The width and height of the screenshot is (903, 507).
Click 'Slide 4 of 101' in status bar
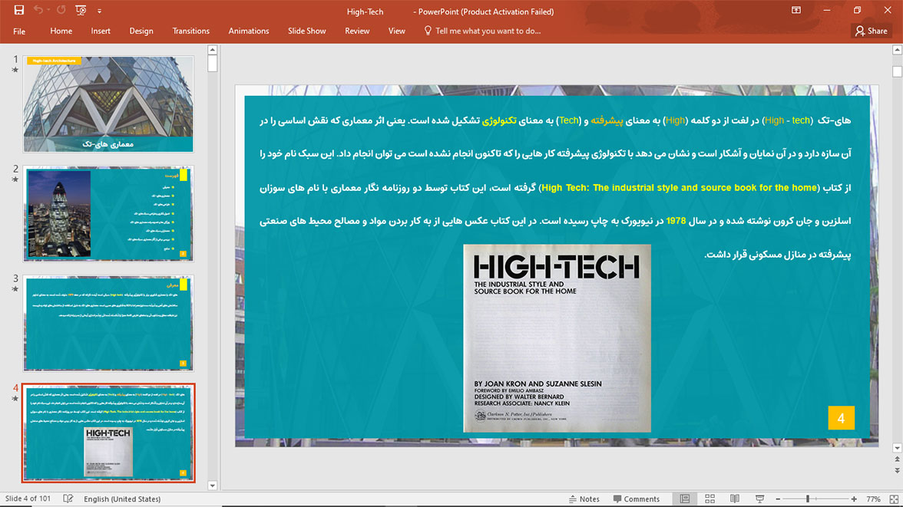click(28, 499)
